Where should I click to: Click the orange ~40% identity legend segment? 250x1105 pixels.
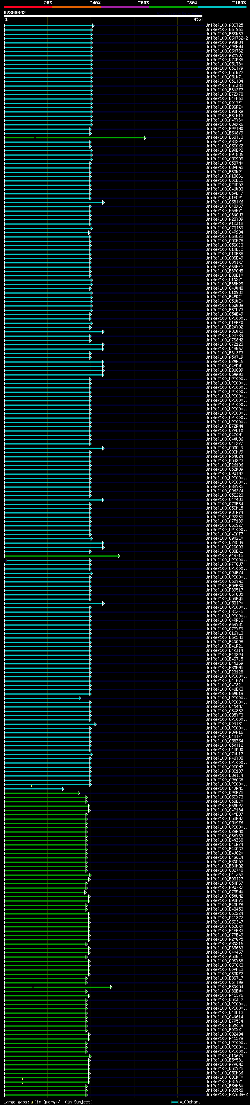(x=77, y=7)
